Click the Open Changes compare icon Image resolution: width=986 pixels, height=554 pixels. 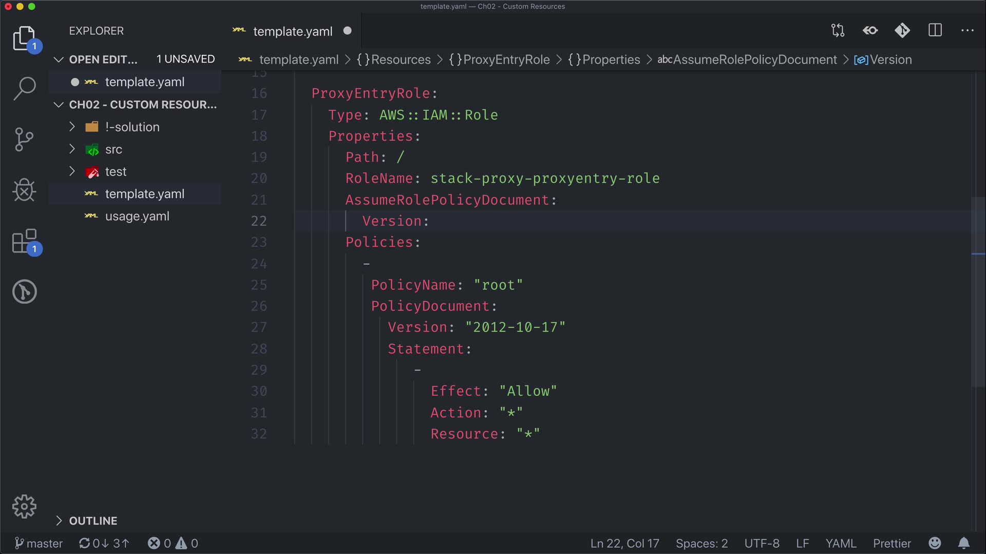tap(838, 30)
